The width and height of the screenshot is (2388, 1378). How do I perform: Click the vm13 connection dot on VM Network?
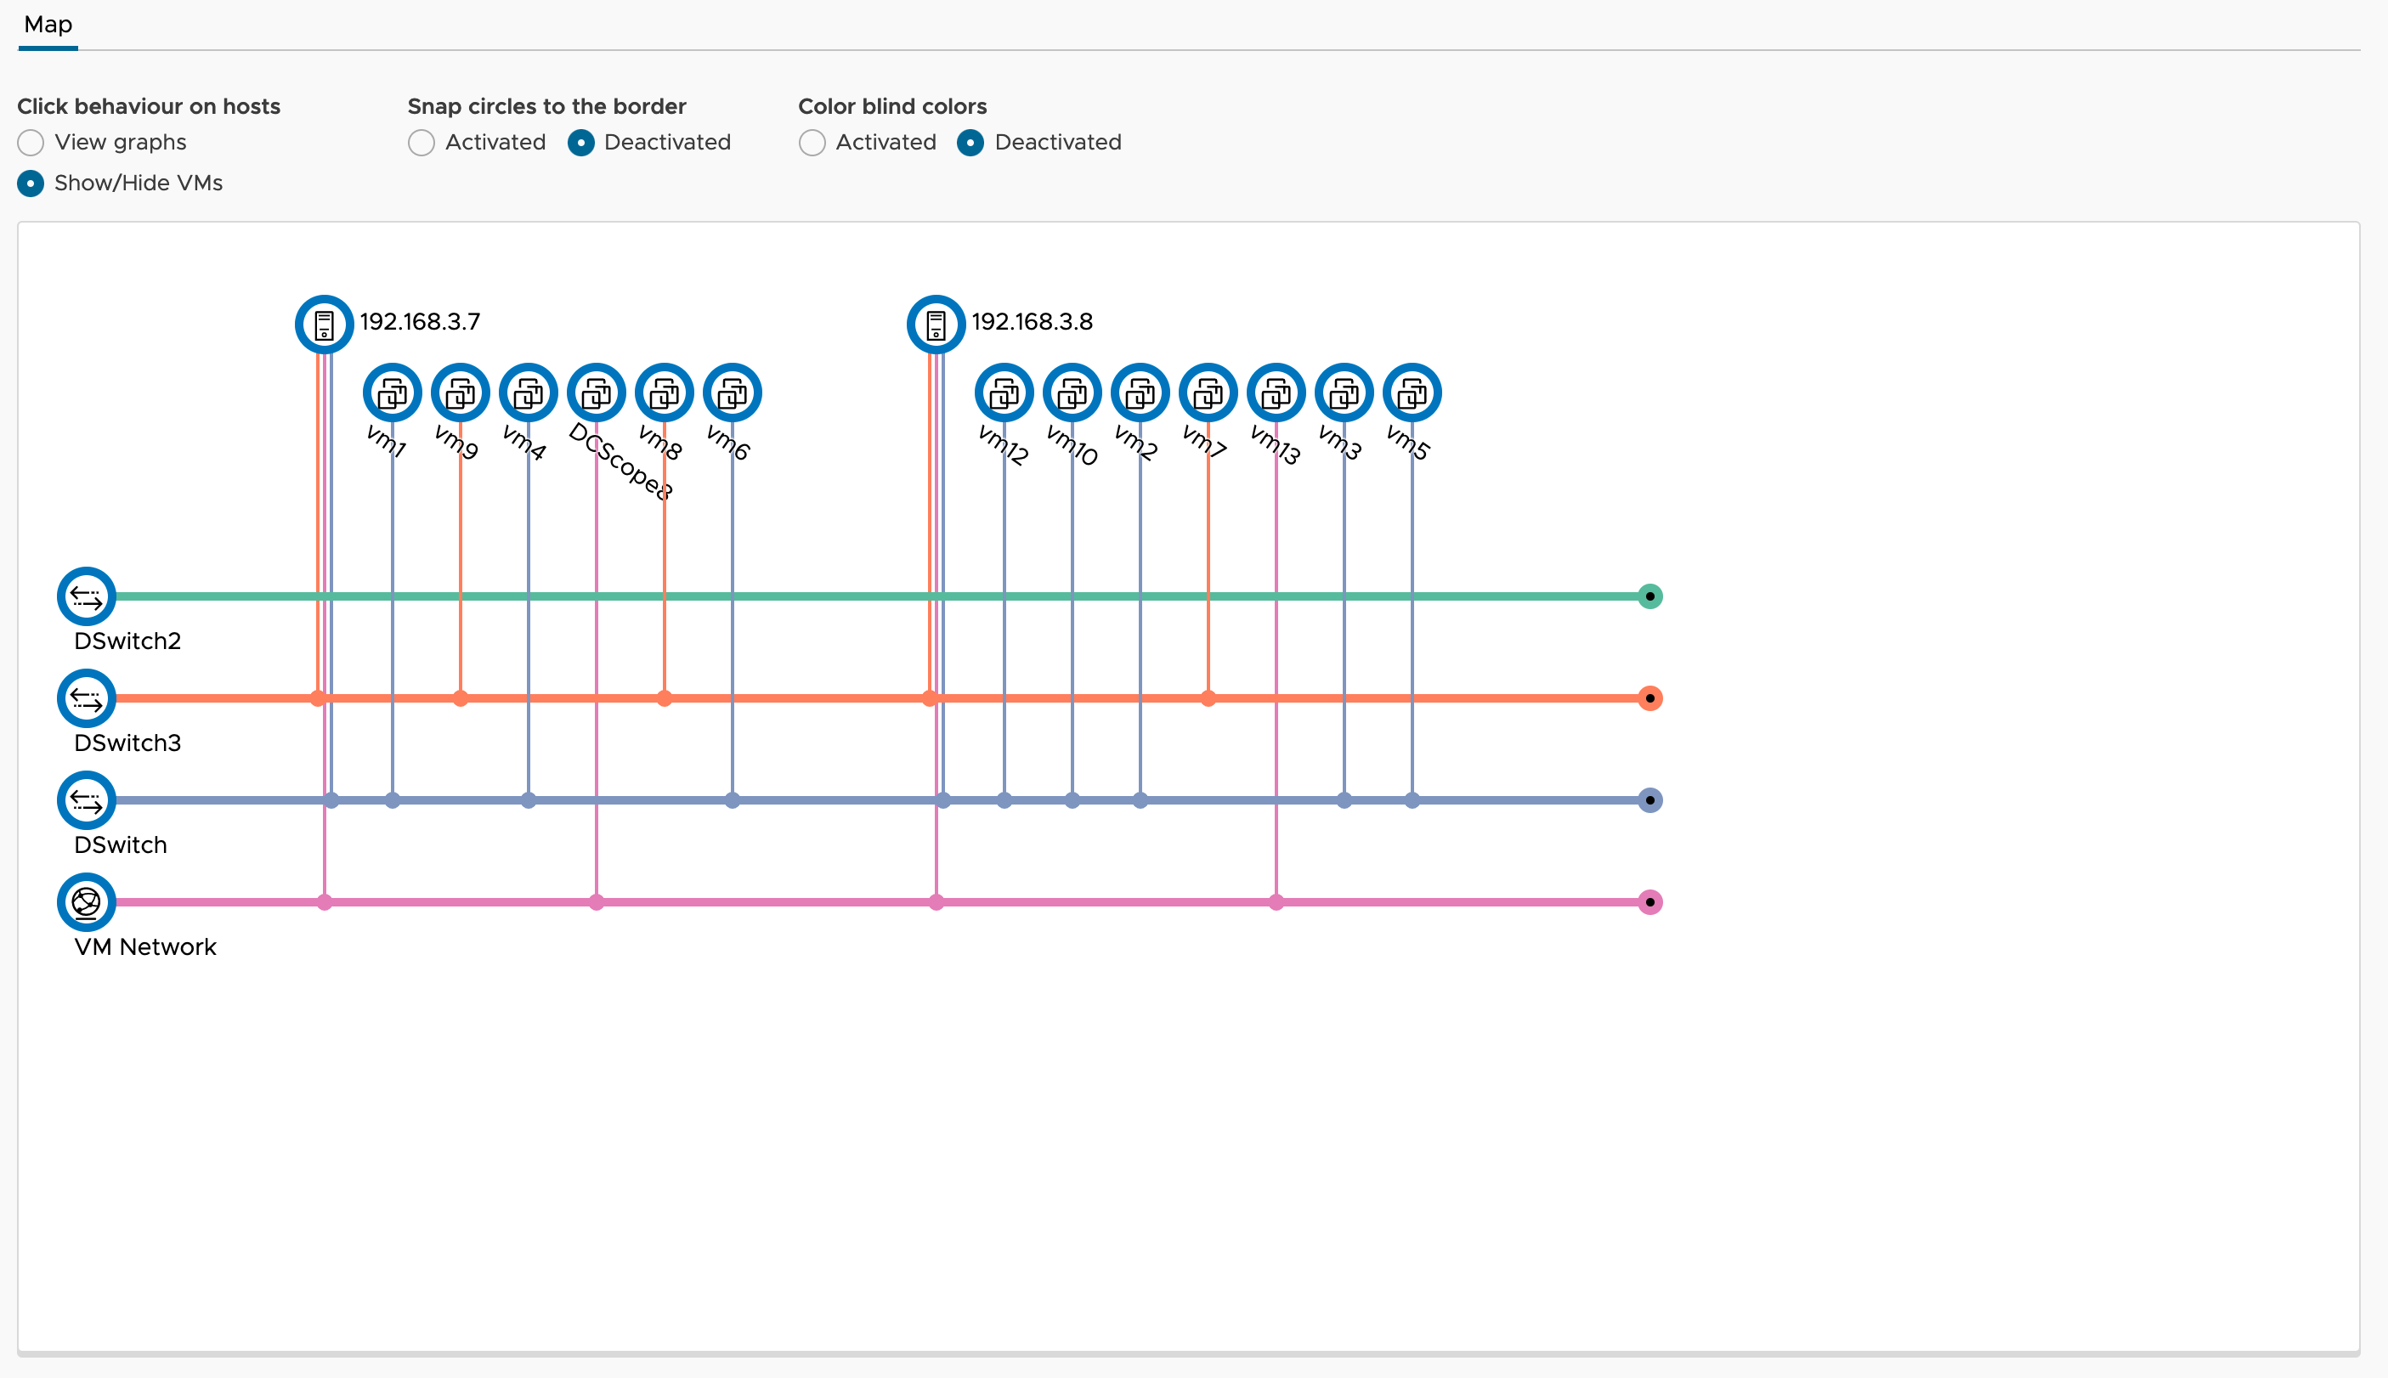(x=1276, y=903)
